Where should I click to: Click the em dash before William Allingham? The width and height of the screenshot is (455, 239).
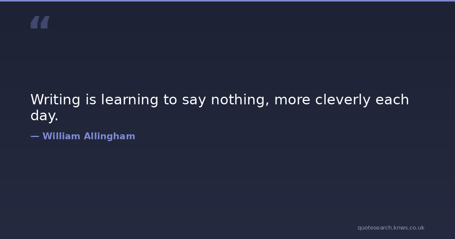click(35, 137)
